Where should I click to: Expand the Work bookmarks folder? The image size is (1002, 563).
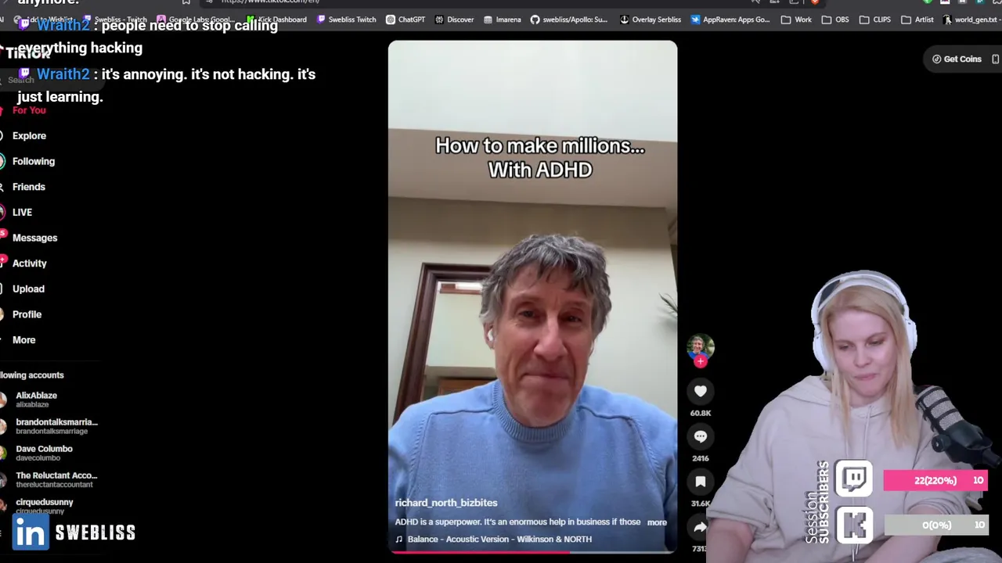[x=796, y=20]
